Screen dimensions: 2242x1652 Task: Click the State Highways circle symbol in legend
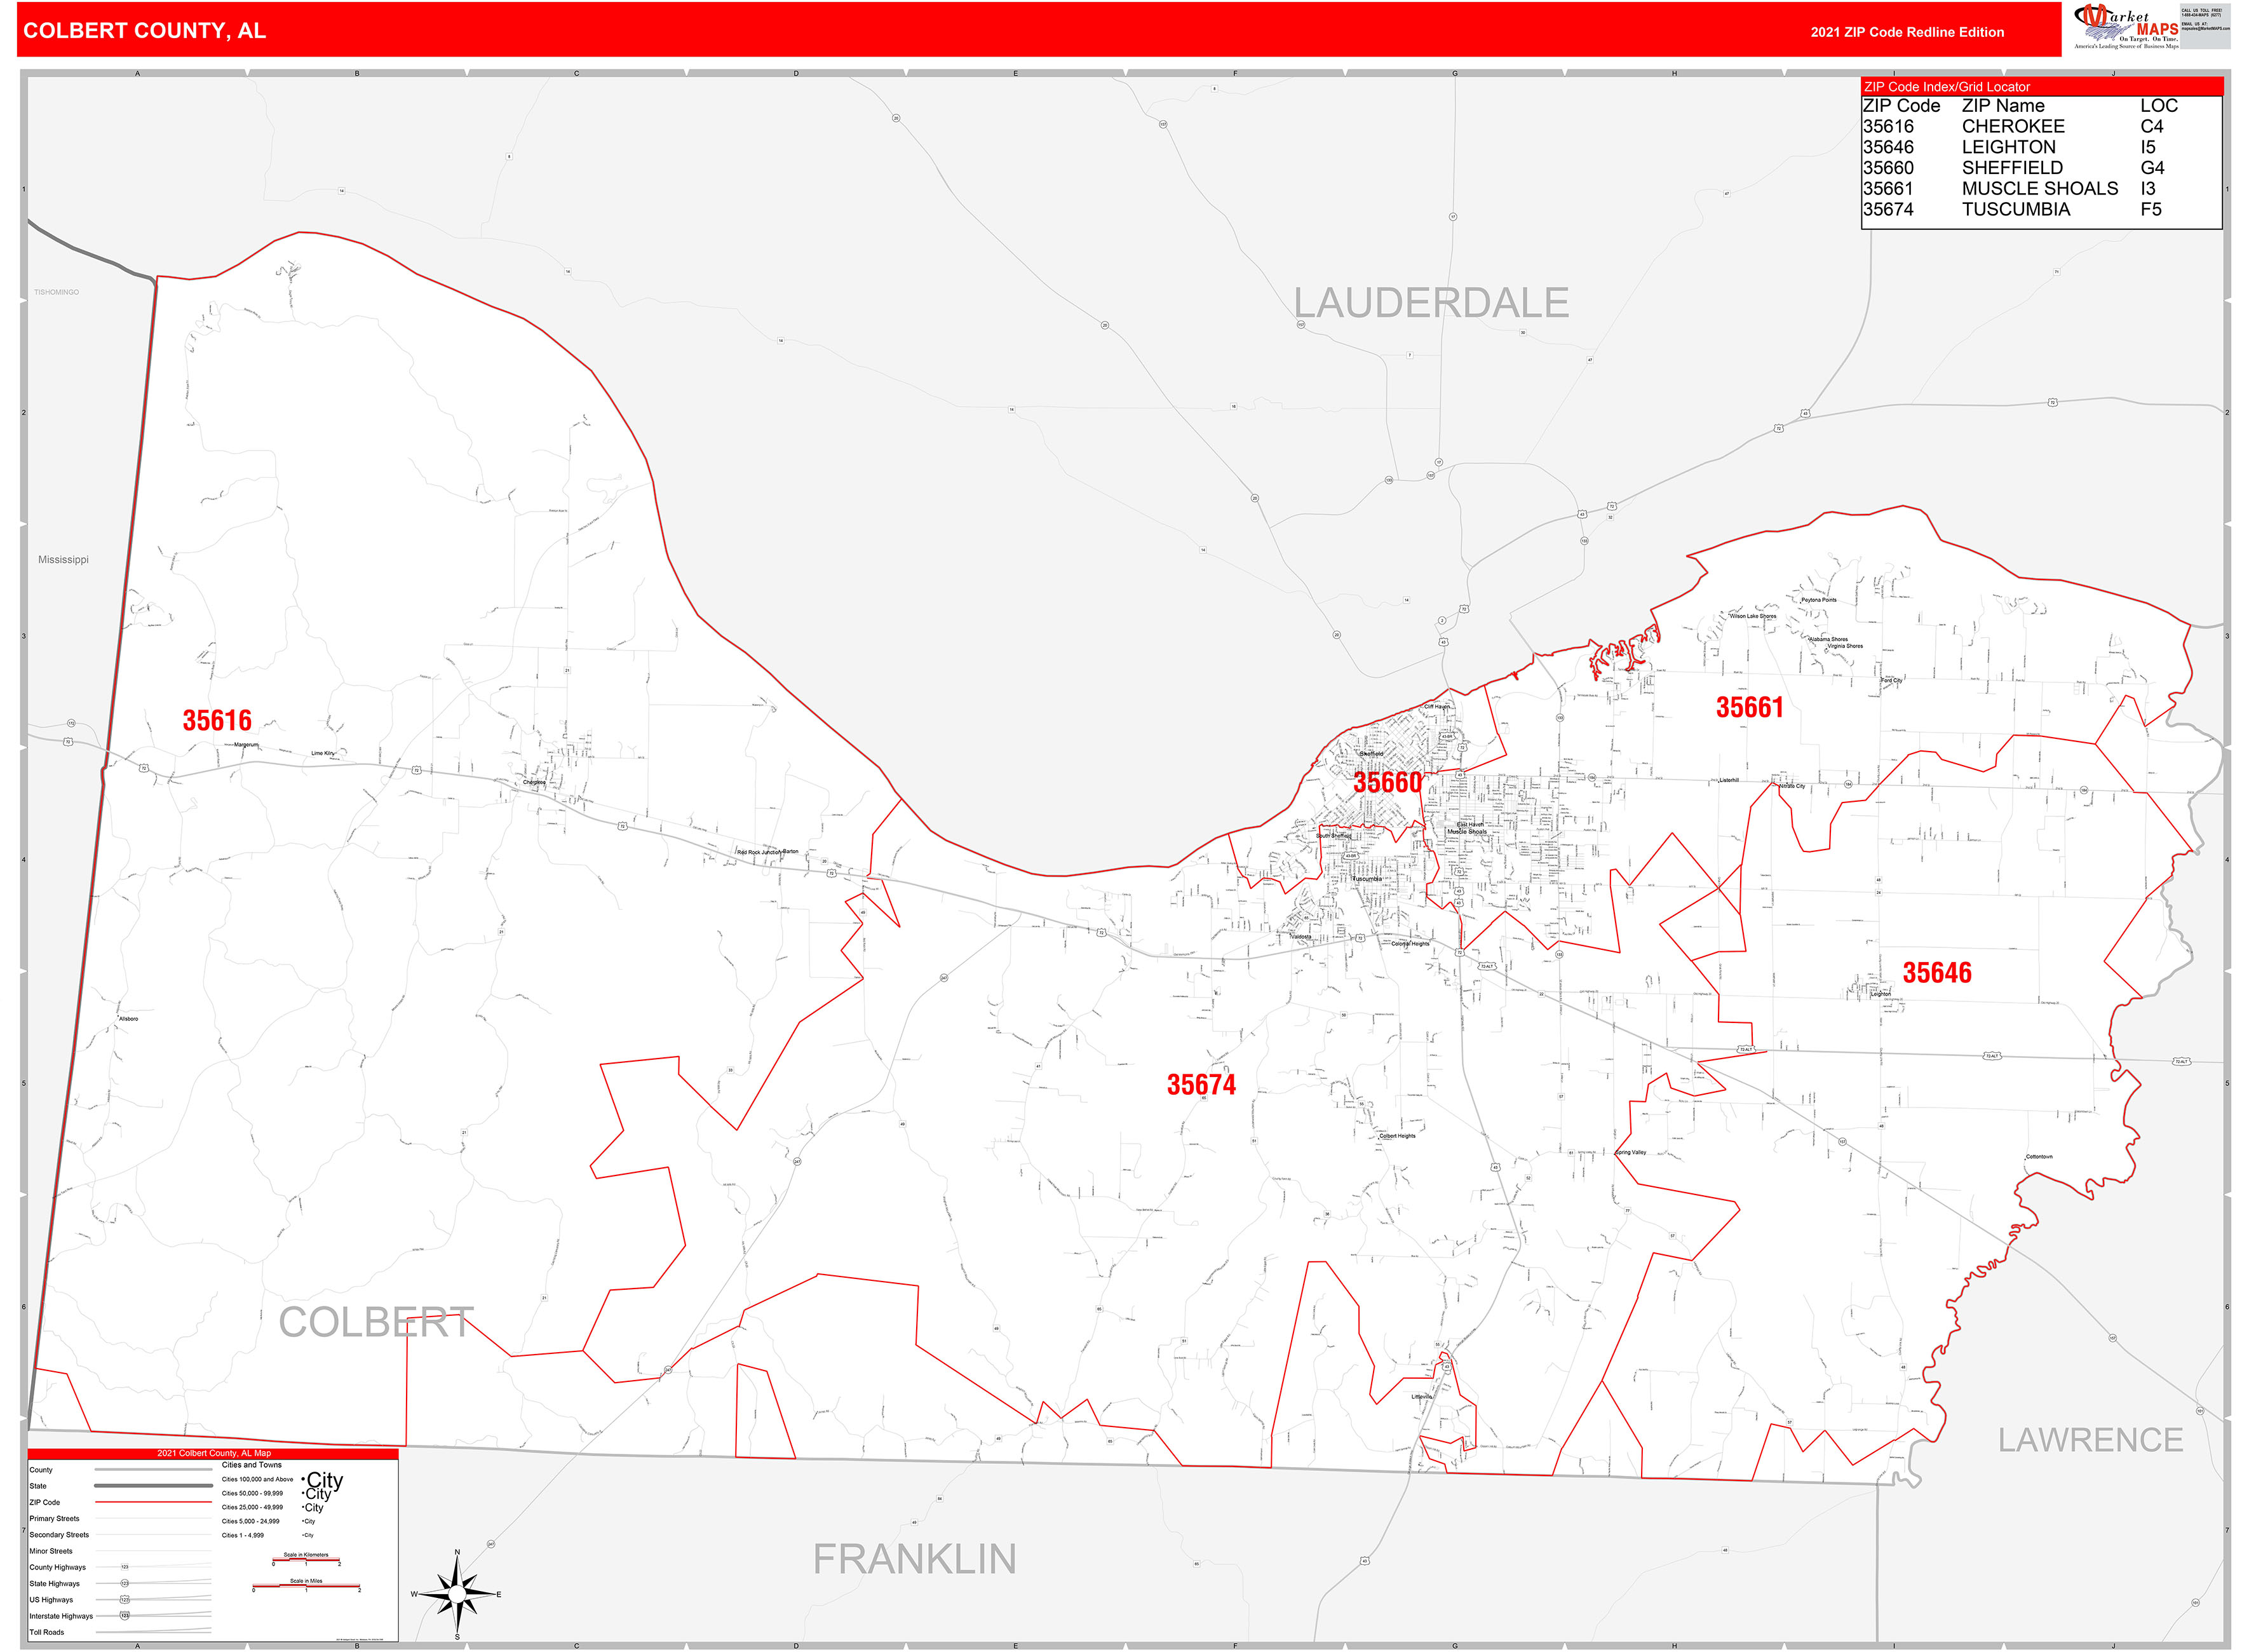(x=125, y=1584)
